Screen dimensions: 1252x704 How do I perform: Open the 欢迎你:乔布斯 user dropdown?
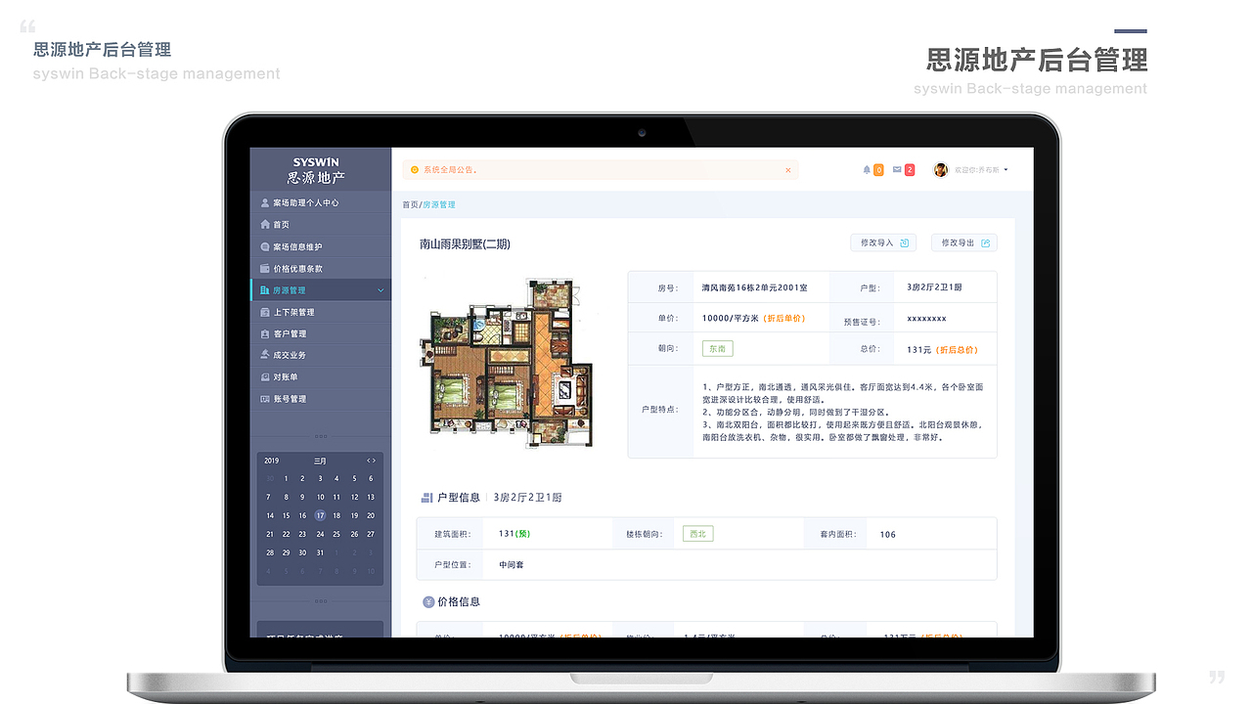tap(981, 170)
